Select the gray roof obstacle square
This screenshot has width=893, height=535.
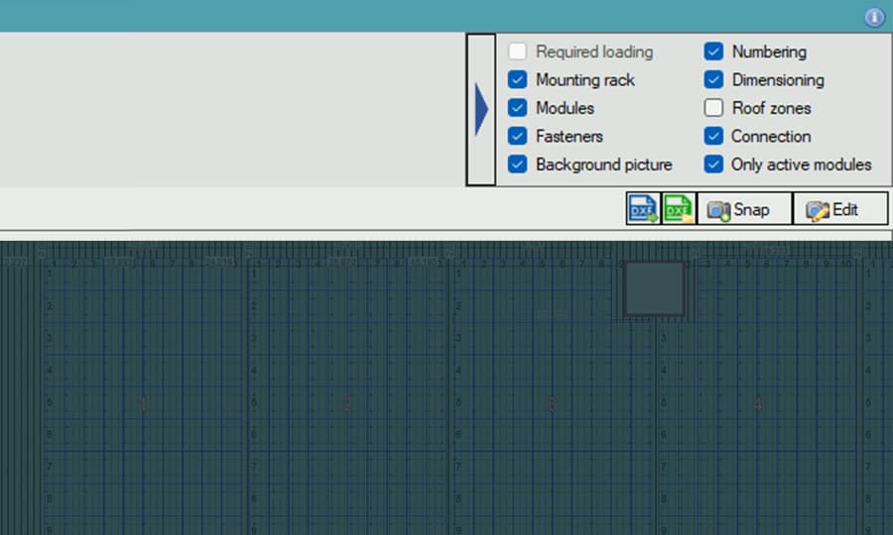pyautogui.click(x=654, y=289)
